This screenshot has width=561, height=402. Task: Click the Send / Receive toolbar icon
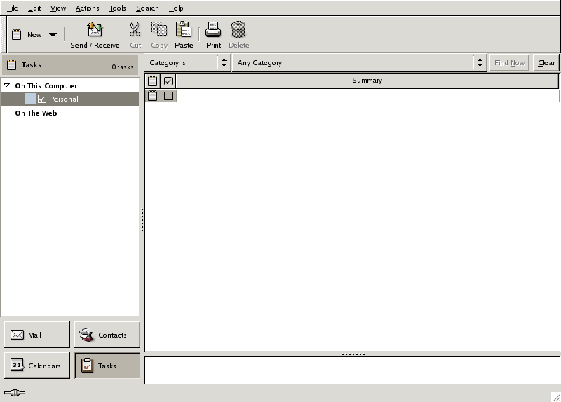click(95, 29)
